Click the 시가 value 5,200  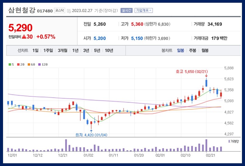click(100, 38)
